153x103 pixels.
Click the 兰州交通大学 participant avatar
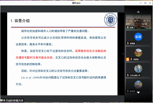(x=138, y=69)
